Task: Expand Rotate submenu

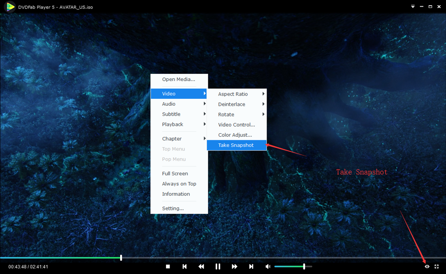Action: click(237, 115)
